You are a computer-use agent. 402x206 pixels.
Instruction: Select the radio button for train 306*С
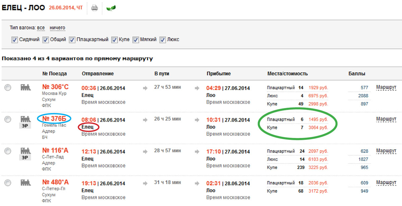(x=8, y=88)
